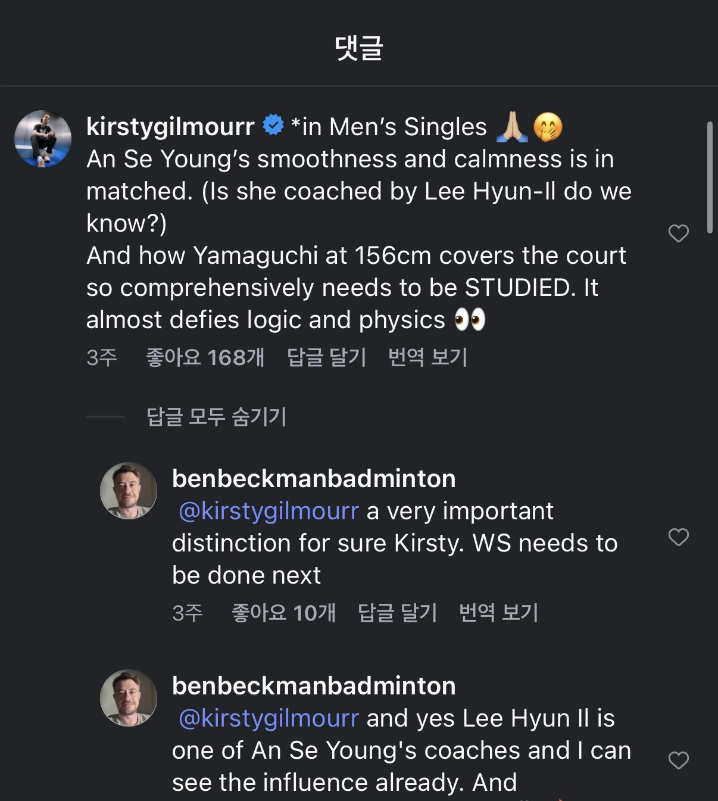The height and width of the screenshot is (801, 718).
Task: Tap @kirstygilmourr mention in second reply
Action: click(269, 718)
